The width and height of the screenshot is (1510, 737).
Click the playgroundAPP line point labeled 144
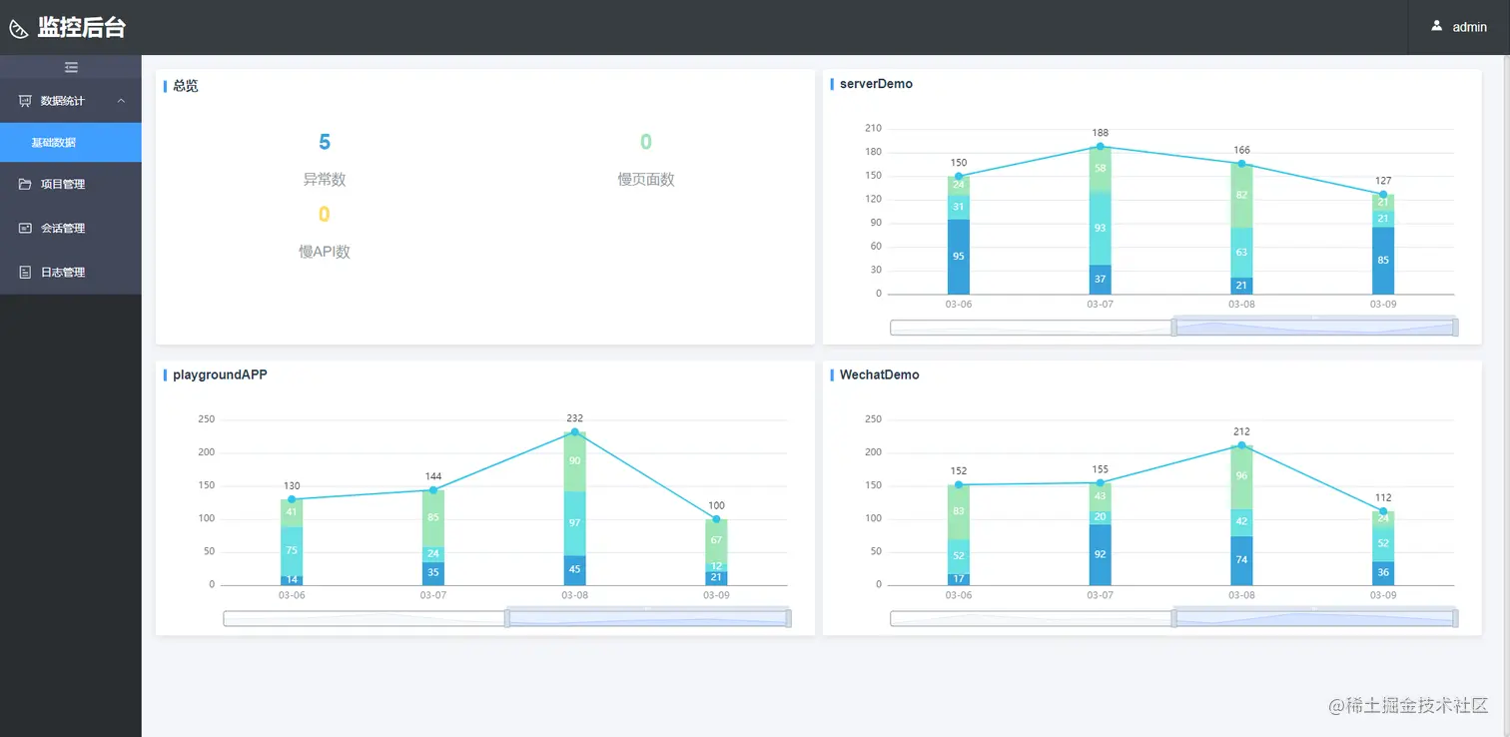click(x=433, y=490)
